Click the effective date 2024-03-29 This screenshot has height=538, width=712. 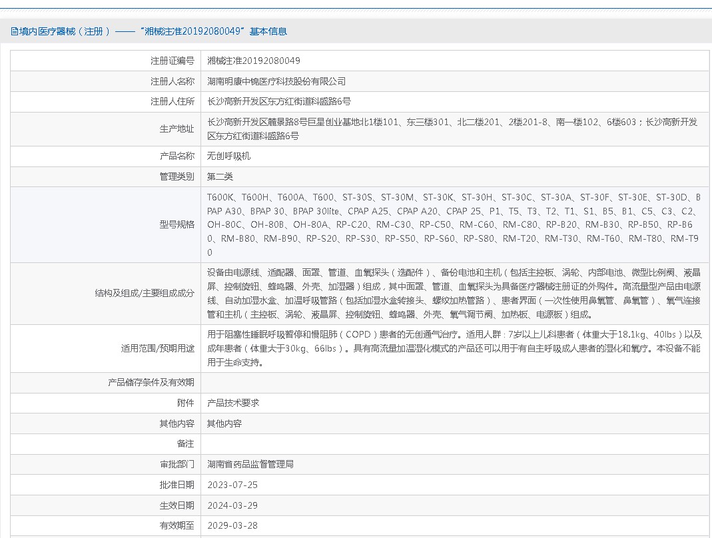pyautogui.click(x=232, y=505)
